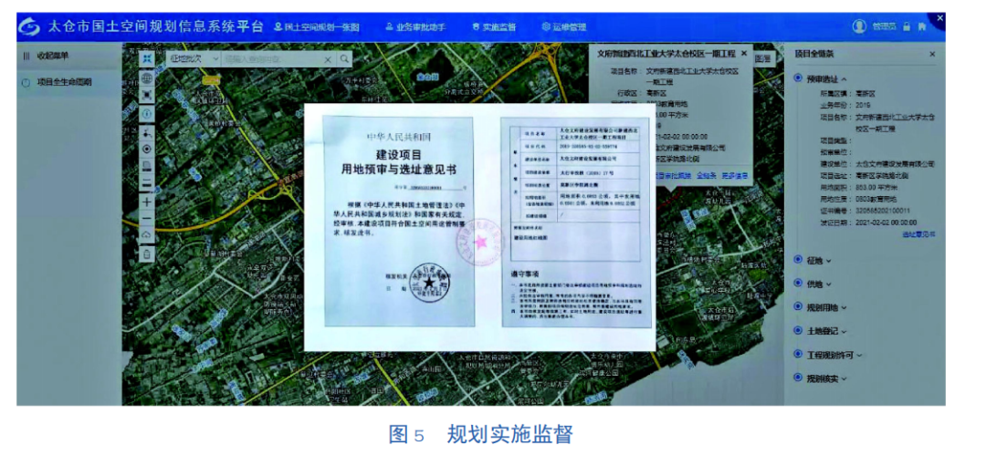986x466 pixels.
Task: Click the trash clear map tool
Action: click(x=146, y=254)
